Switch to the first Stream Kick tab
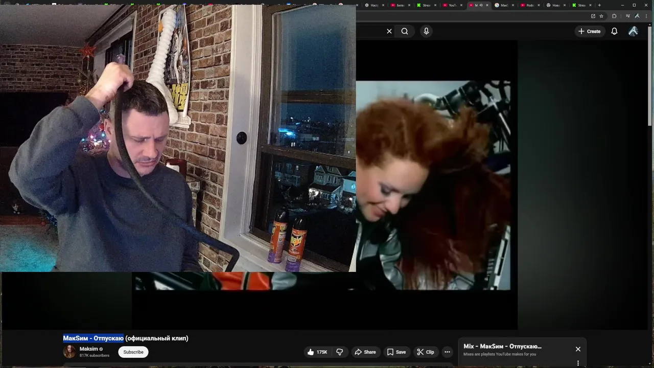This screenshot has width=654, height=368. [x=427, y=5]
